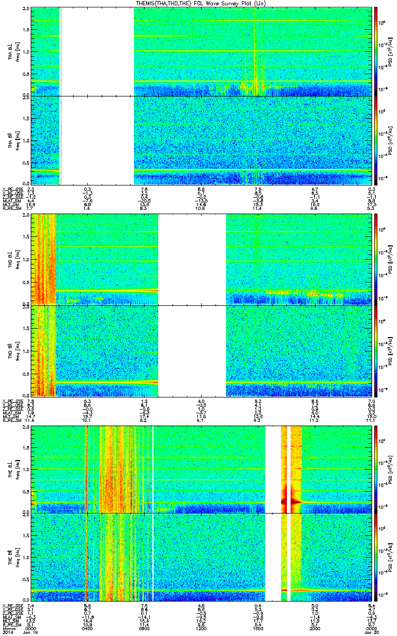Click the THA B⊥ PSD color bar
Image resolution: width=397 pixels, height=636 pixels.
(x=376, y=51)
